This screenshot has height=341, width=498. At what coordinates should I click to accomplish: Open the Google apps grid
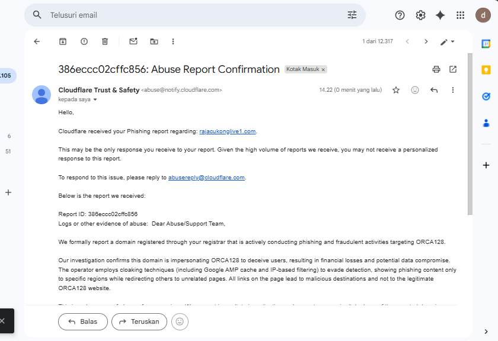click(x=461, y=15)
